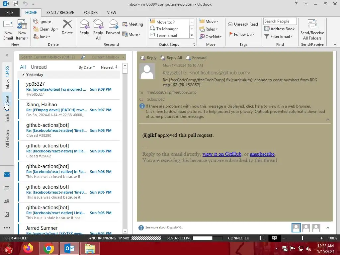
Task: Show Unread messages filter
Action: 39,67
